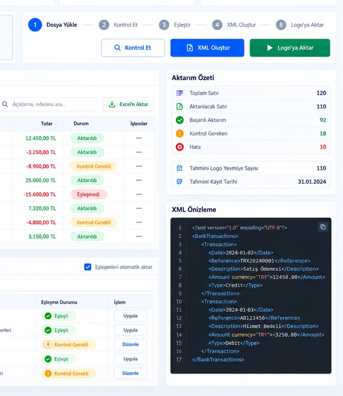Click XML line with reference AB123456

[254, 318]
